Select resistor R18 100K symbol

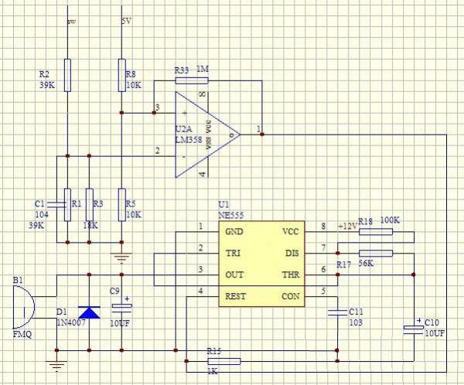tap(376, 232)
